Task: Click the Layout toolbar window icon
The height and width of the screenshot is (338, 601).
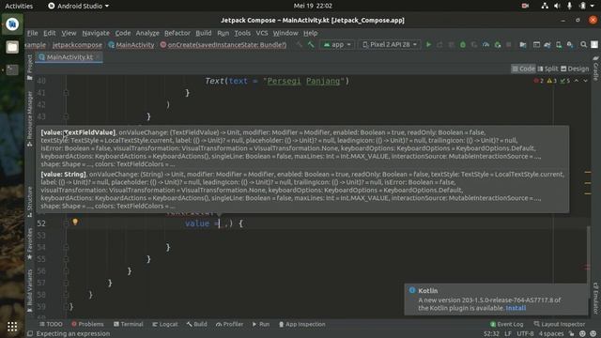Action: click(536, 45)
